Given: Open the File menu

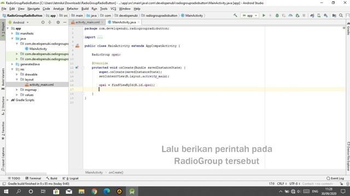Looking at the screenshot, I should [x=4, y=9].
